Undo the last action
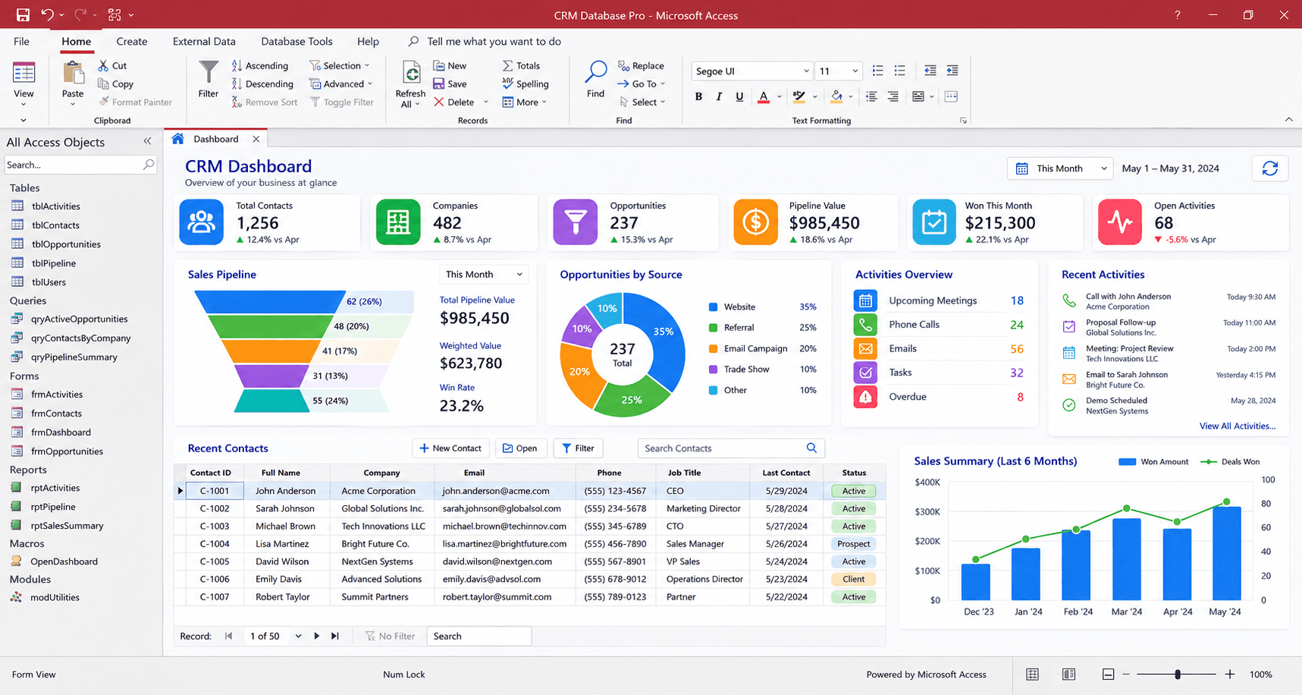1302x695 pixels. click(47, 14)
